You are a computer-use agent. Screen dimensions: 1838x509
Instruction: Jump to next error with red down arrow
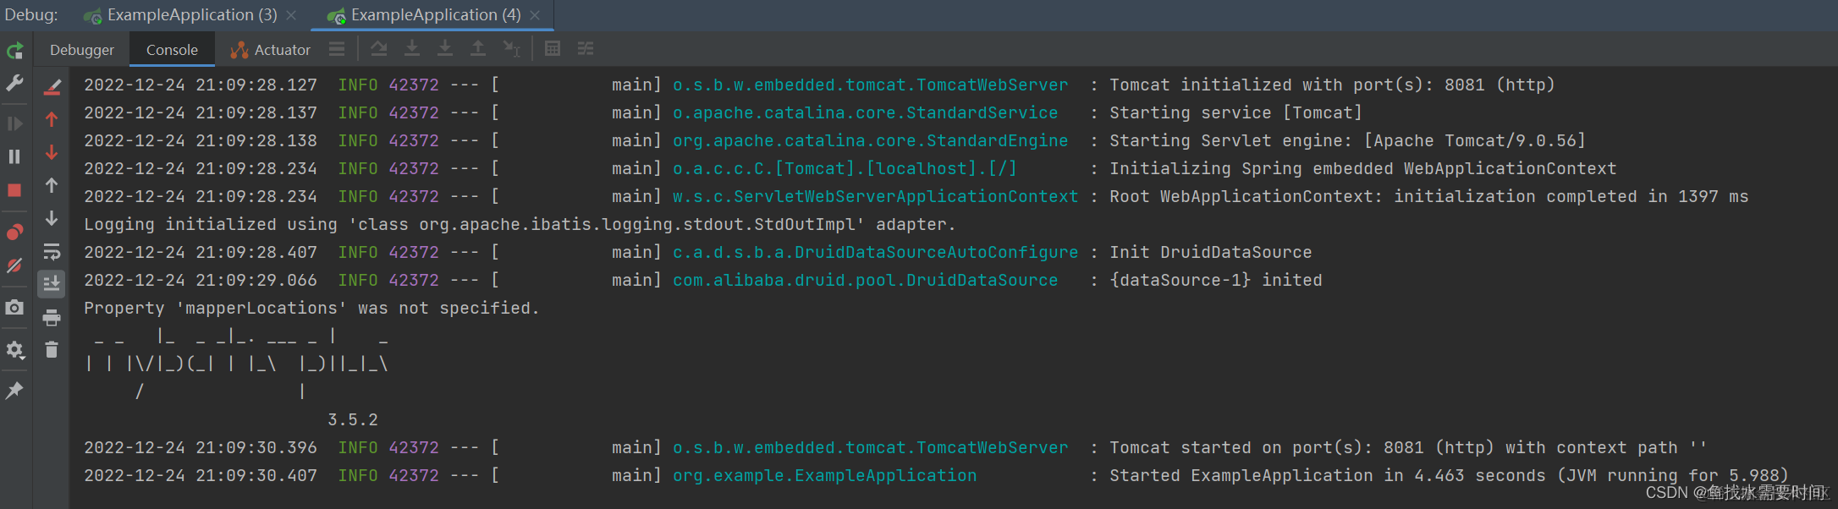click(52, 152)
